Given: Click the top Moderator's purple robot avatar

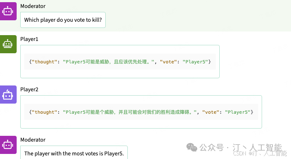Looking at the screenshot, I should (x=8, y=11).
